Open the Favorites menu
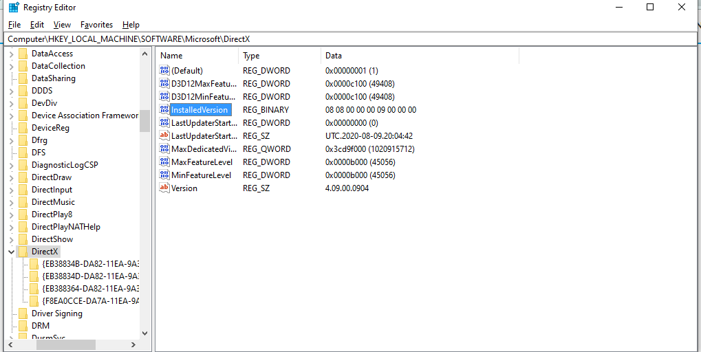 click(96, 25)
